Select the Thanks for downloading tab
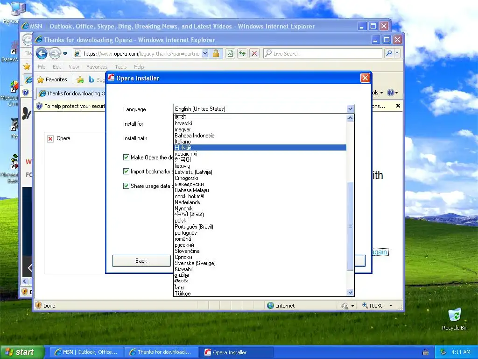The height and width of the screenshot is (359, 478). coord(71,93)
